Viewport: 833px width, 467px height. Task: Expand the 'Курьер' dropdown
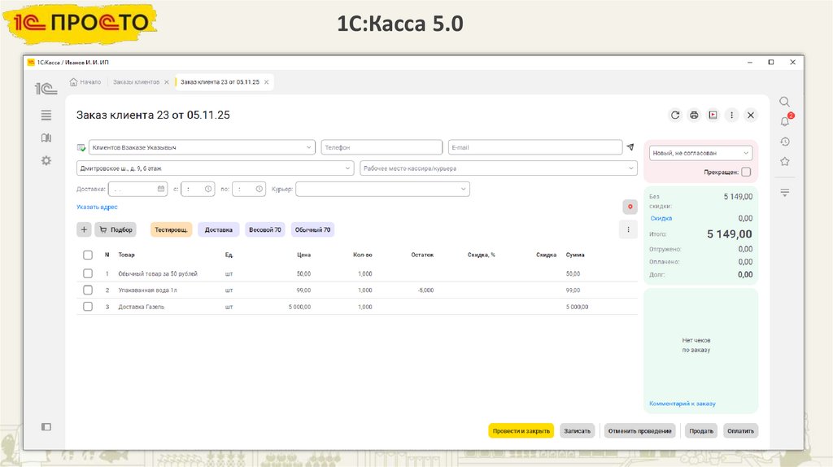[x=463, y=189]
